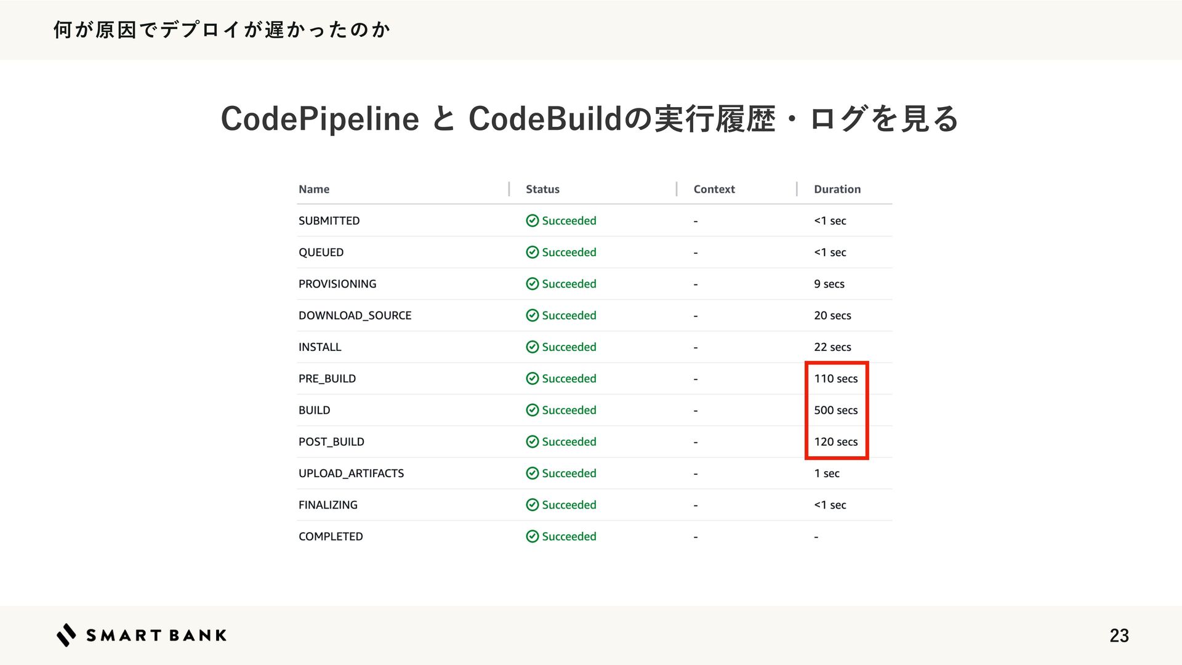Click the INSTALL row success check icon
This screenshot has height=665, width=1182.
click(x=533, y=347)
